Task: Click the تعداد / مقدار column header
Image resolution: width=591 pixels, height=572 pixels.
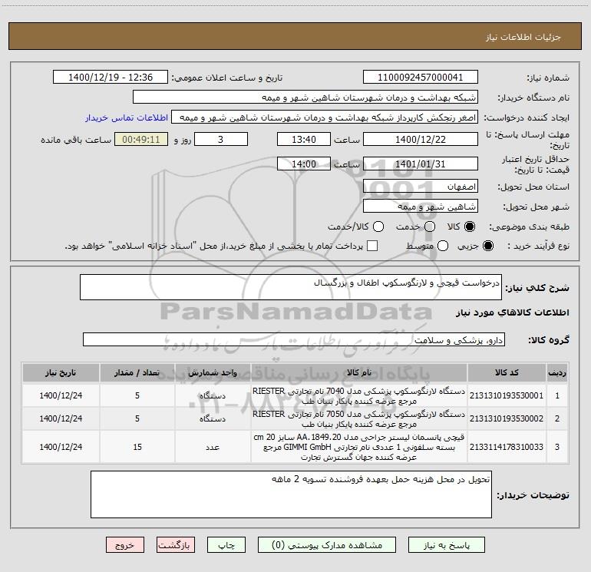Action: point(137,372)
